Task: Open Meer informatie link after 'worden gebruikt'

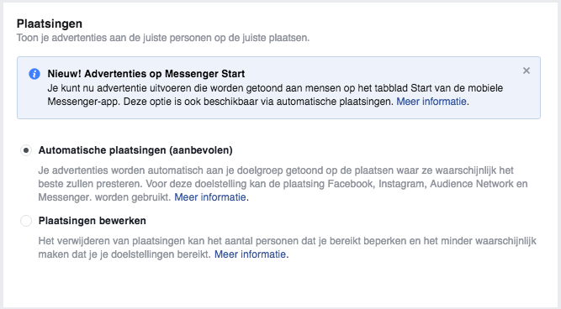Action: click(x=210, y=197)
